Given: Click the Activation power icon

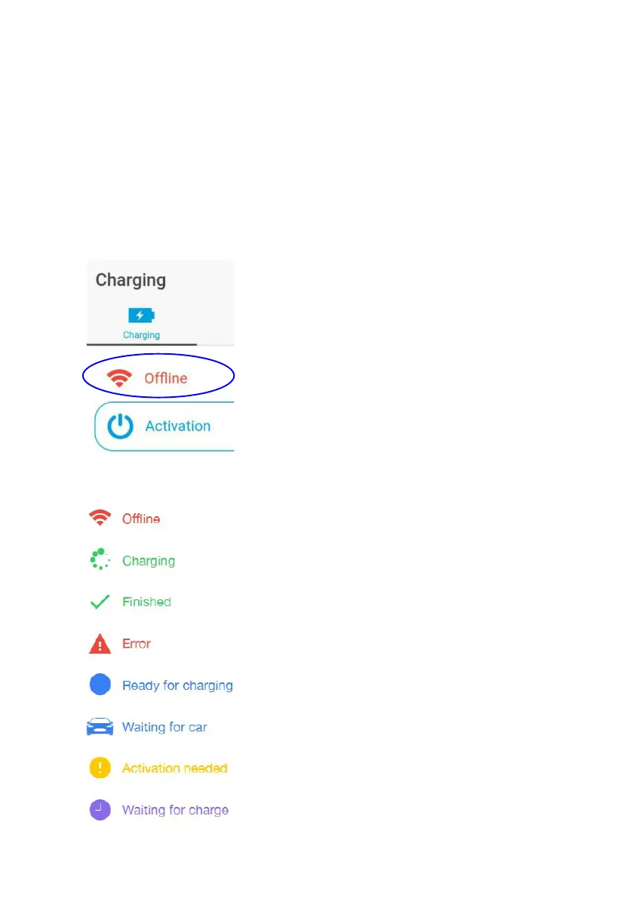Looking at the screenshot, I should click(120, 426).
